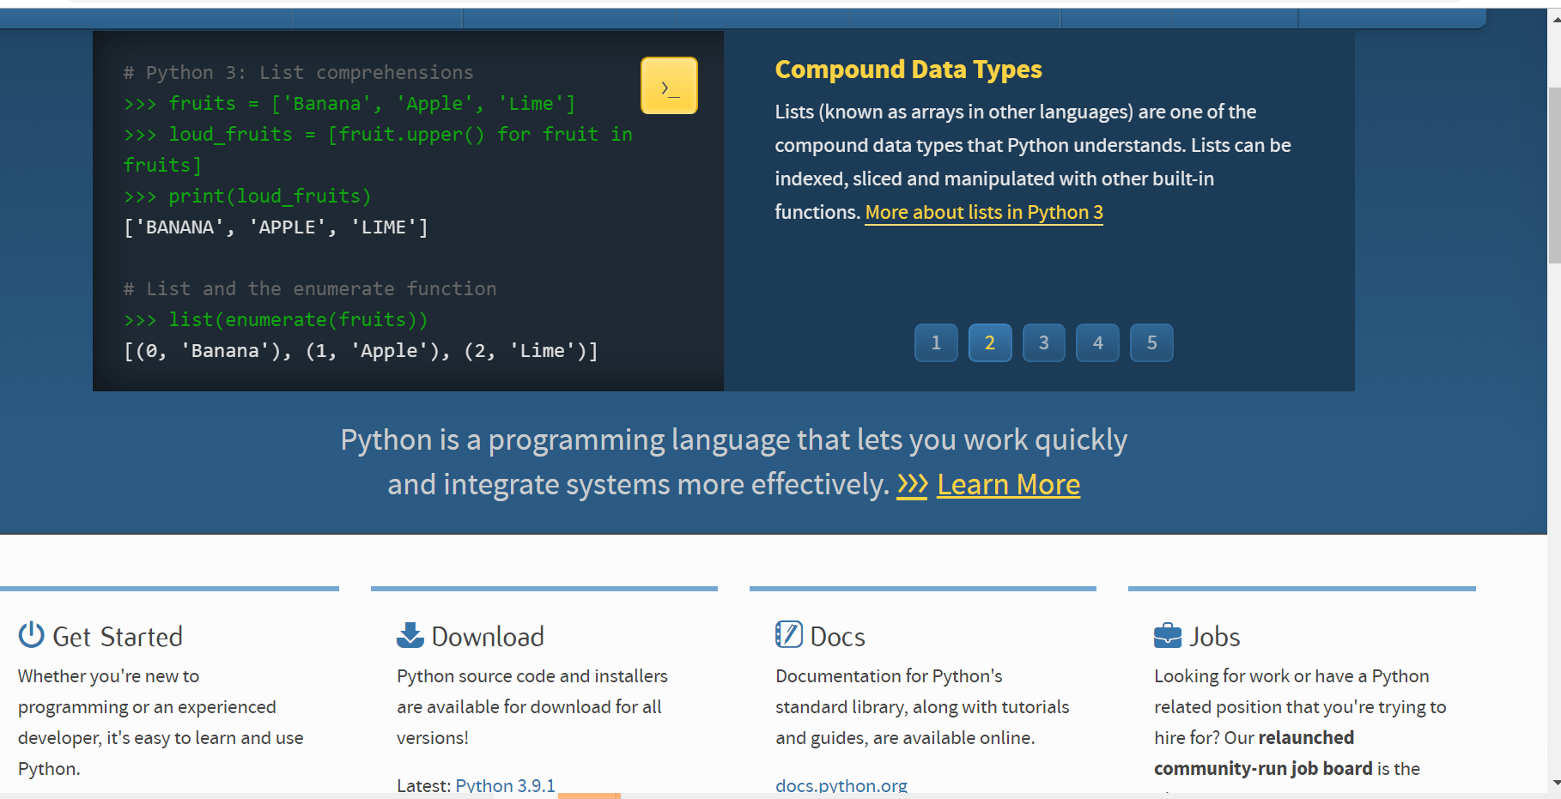Click the fruits = ['Banana', 'Apple', 'Lime'] line

[349, 104]
